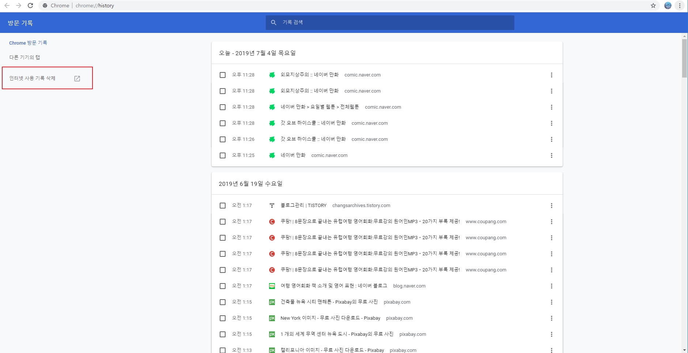Click the favicon of 오후 11:25 네이버 만화 entry
This screenshot has height=353, width=688.
pos(272,155)
